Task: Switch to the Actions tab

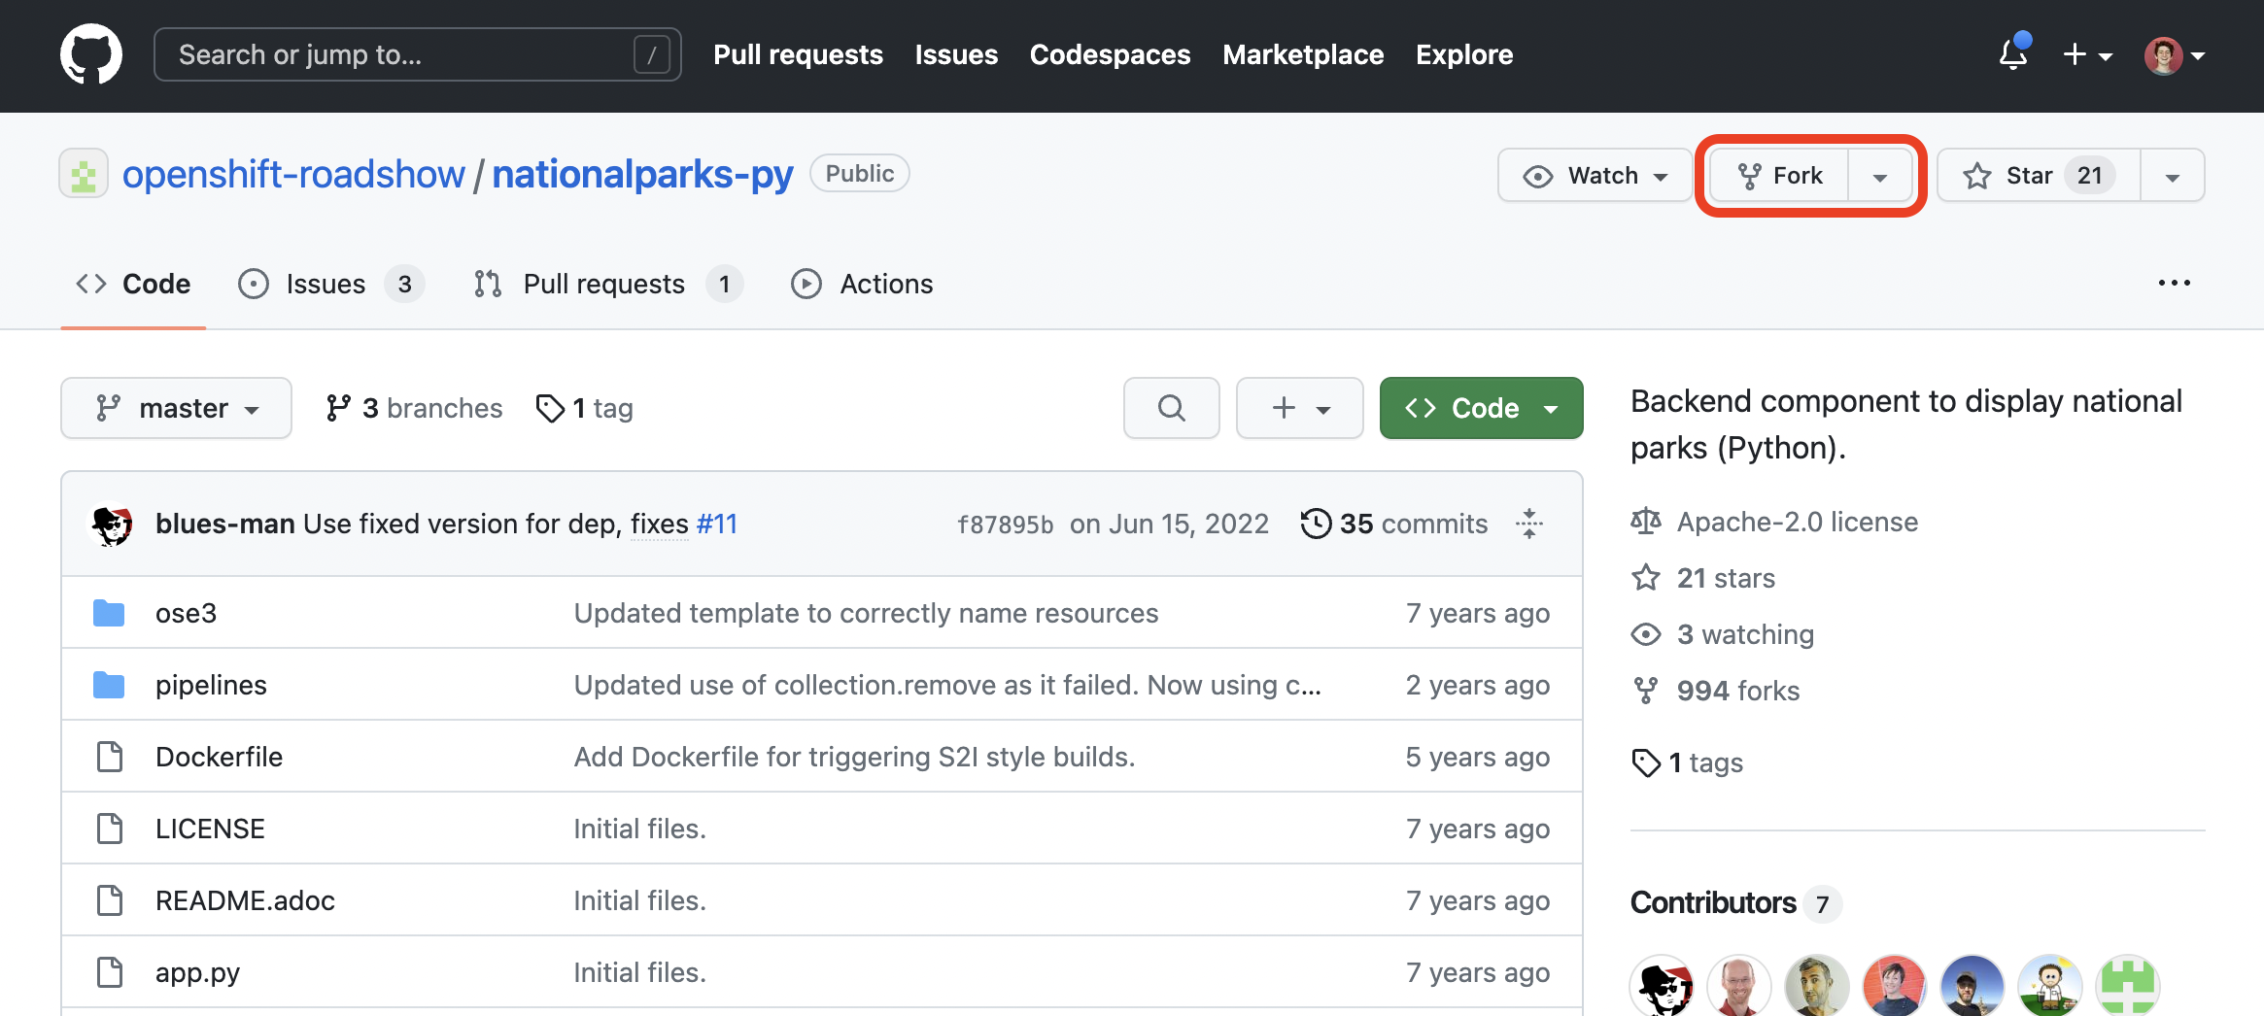Action: [862, 284]
